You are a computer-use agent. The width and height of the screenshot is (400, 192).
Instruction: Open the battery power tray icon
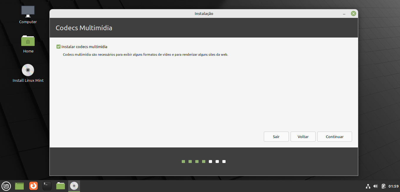(x=383, y=186)
